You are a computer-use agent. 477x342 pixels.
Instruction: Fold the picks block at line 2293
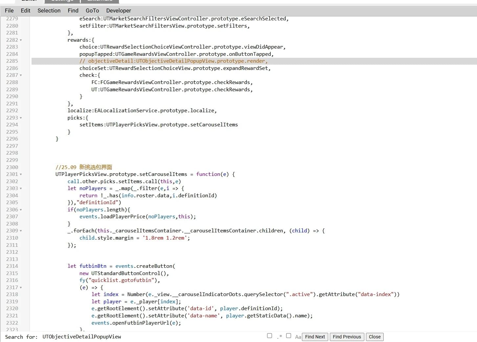21,118
